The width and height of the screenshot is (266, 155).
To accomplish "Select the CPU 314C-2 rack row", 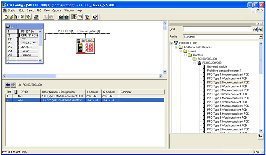I will tap(22, 35).
